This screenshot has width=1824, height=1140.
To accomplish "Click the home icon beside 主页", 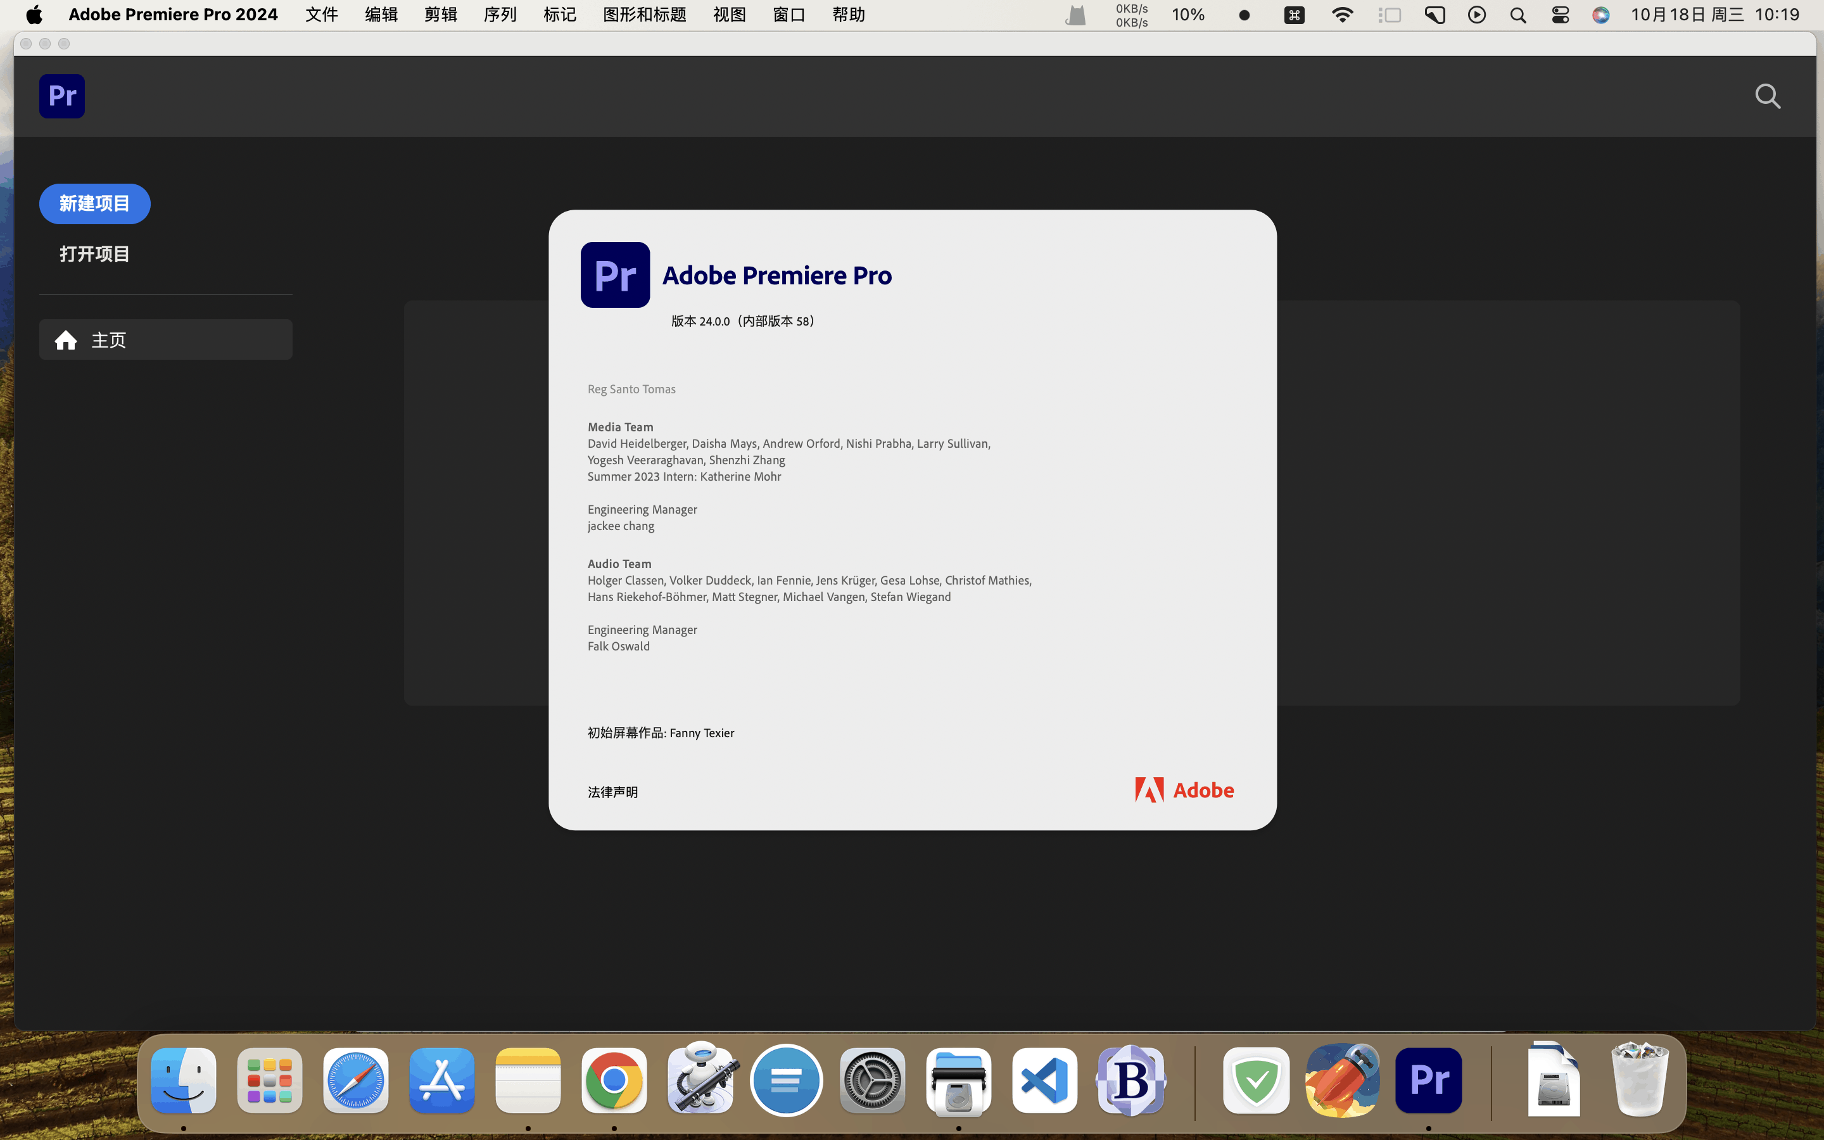I will coord(66,340).
